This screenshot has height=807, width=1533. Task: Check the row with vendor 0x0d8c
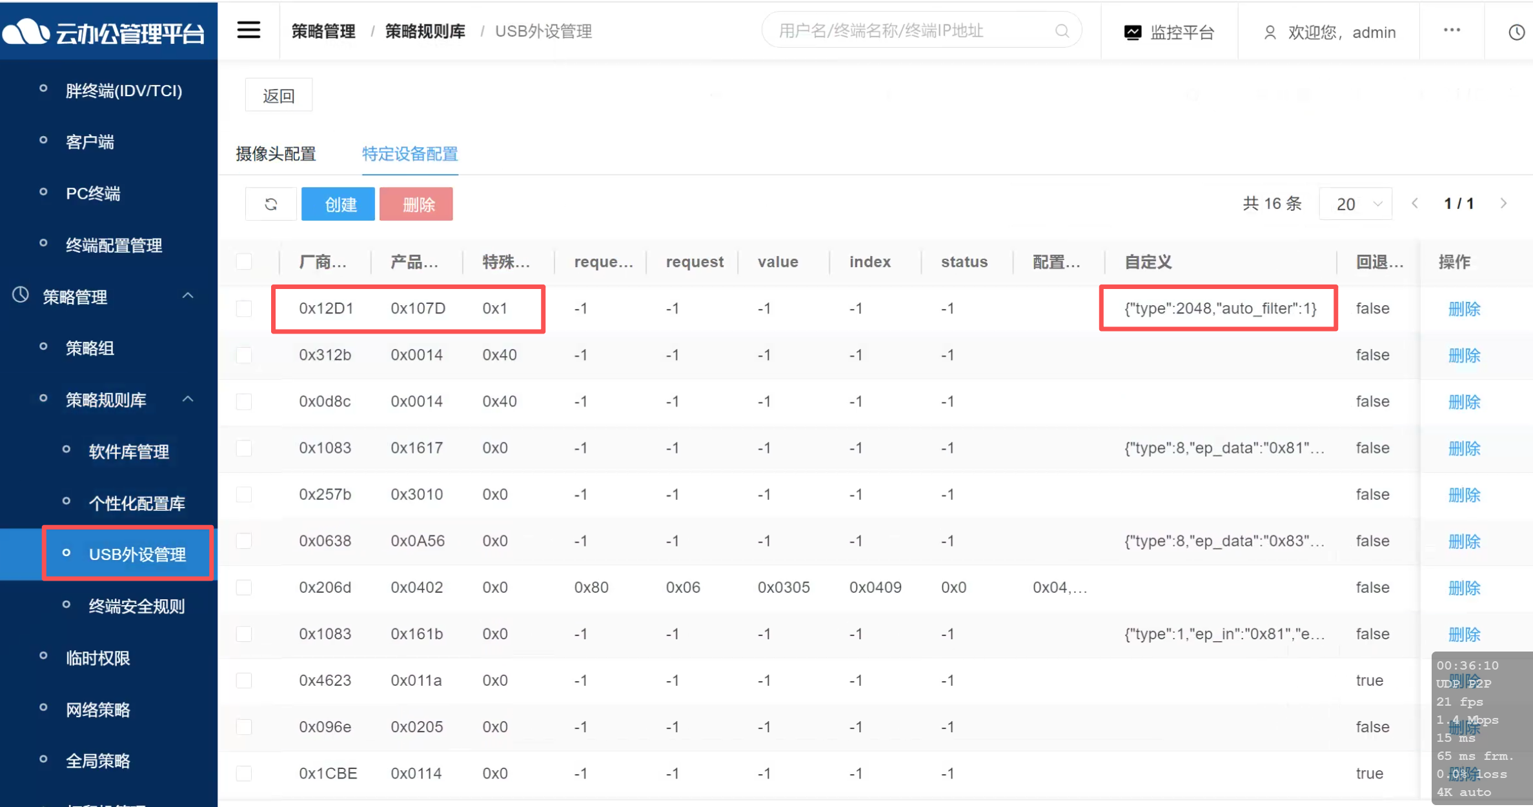(x=244, y=401)
